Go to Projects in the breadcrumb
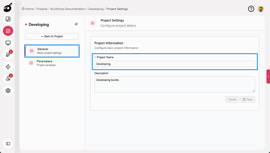Viewport: 270px width, 153px height. [x=42, y=9]
